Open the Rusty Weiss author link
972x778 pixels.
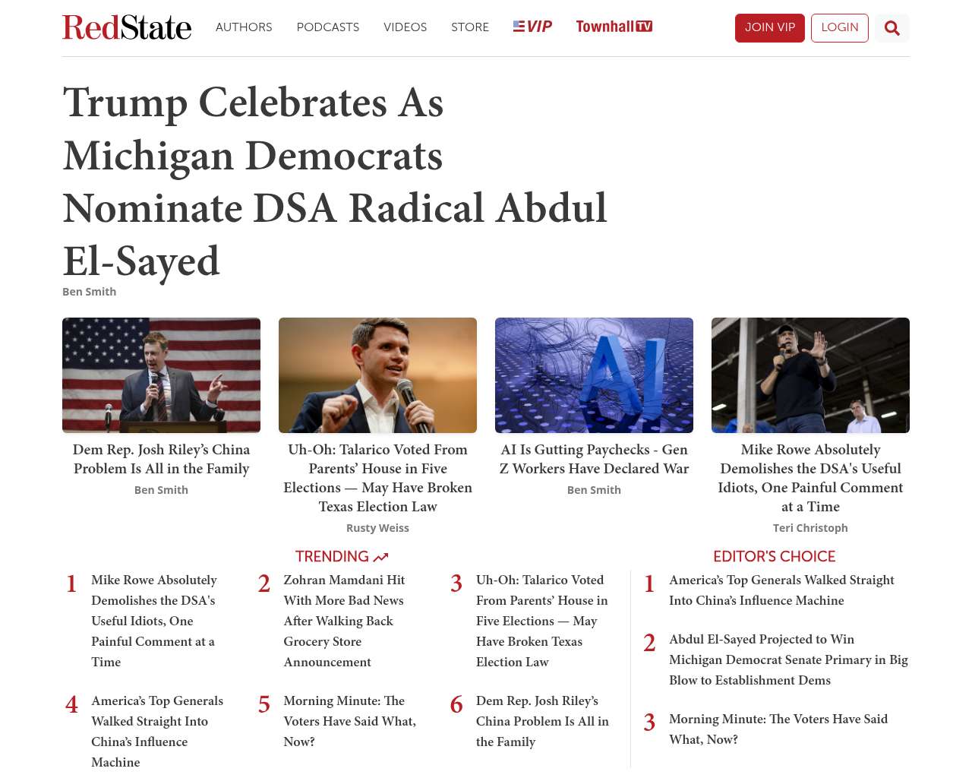(x=377, y=528)
